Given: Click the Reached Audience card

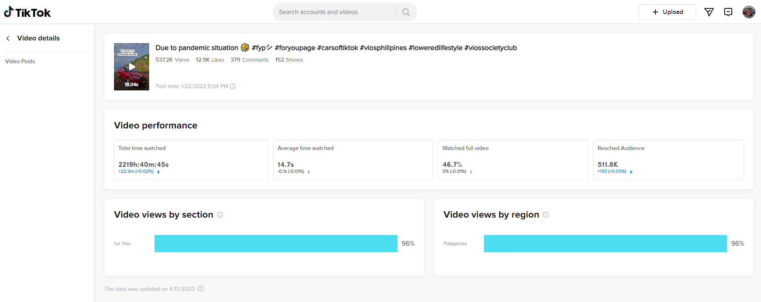Looking at the screenshot, I should point(668,160).
